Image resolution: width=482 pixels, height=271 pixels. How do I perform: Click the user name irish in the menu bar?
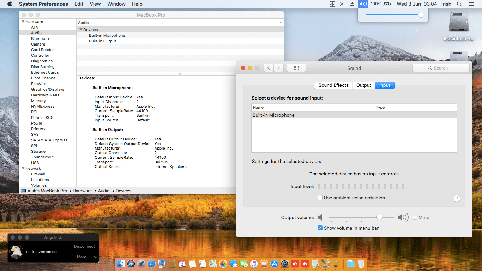pos(446,4)
